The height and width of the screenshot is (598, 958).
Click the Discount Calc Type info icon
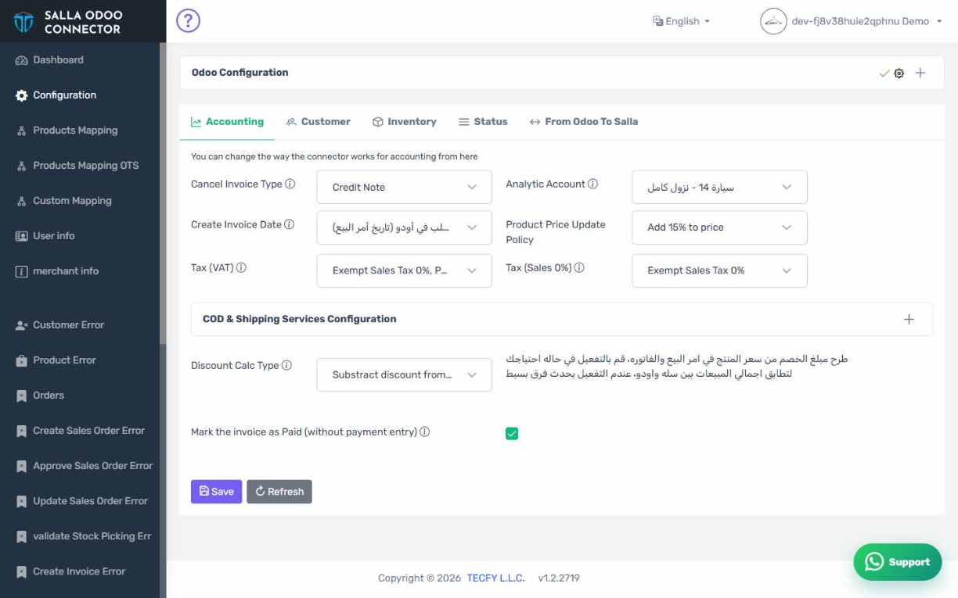(x=287, y=366)
